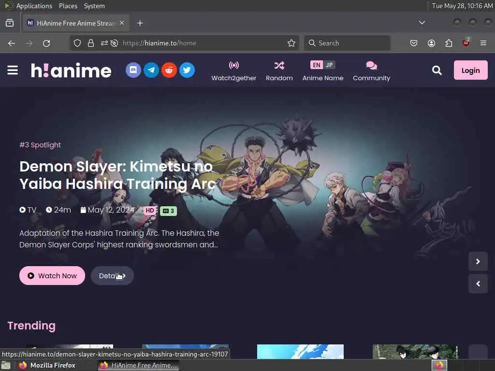The height and width of the screenshot is (371, 495).
Task: Open site permissions icon in URL bar
Action: click(104, 43)
